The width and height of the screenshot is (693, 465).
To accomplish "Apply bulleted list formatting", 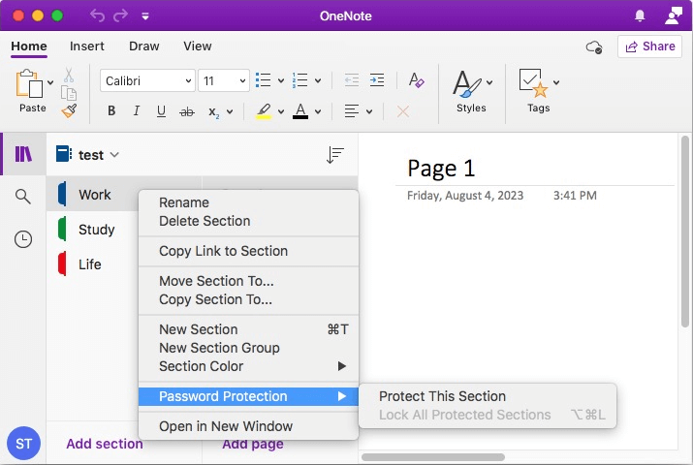I will (x=264, y=80).
